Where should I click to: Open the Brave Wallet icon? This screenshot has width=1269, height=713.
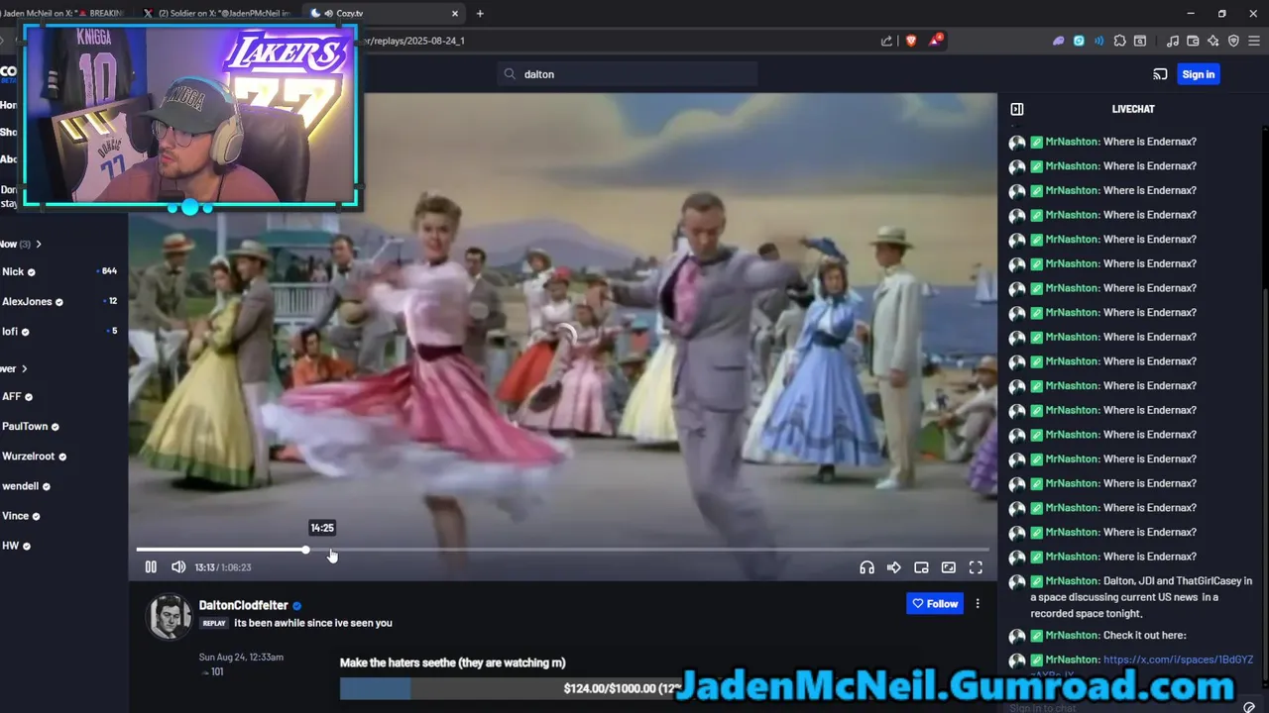click(x=1193, y=41)
